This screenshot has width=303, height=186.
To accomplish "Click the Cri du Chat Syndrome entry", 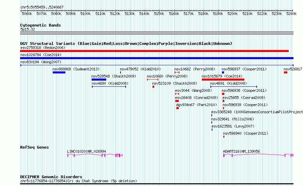I will [x=79, y=181].
